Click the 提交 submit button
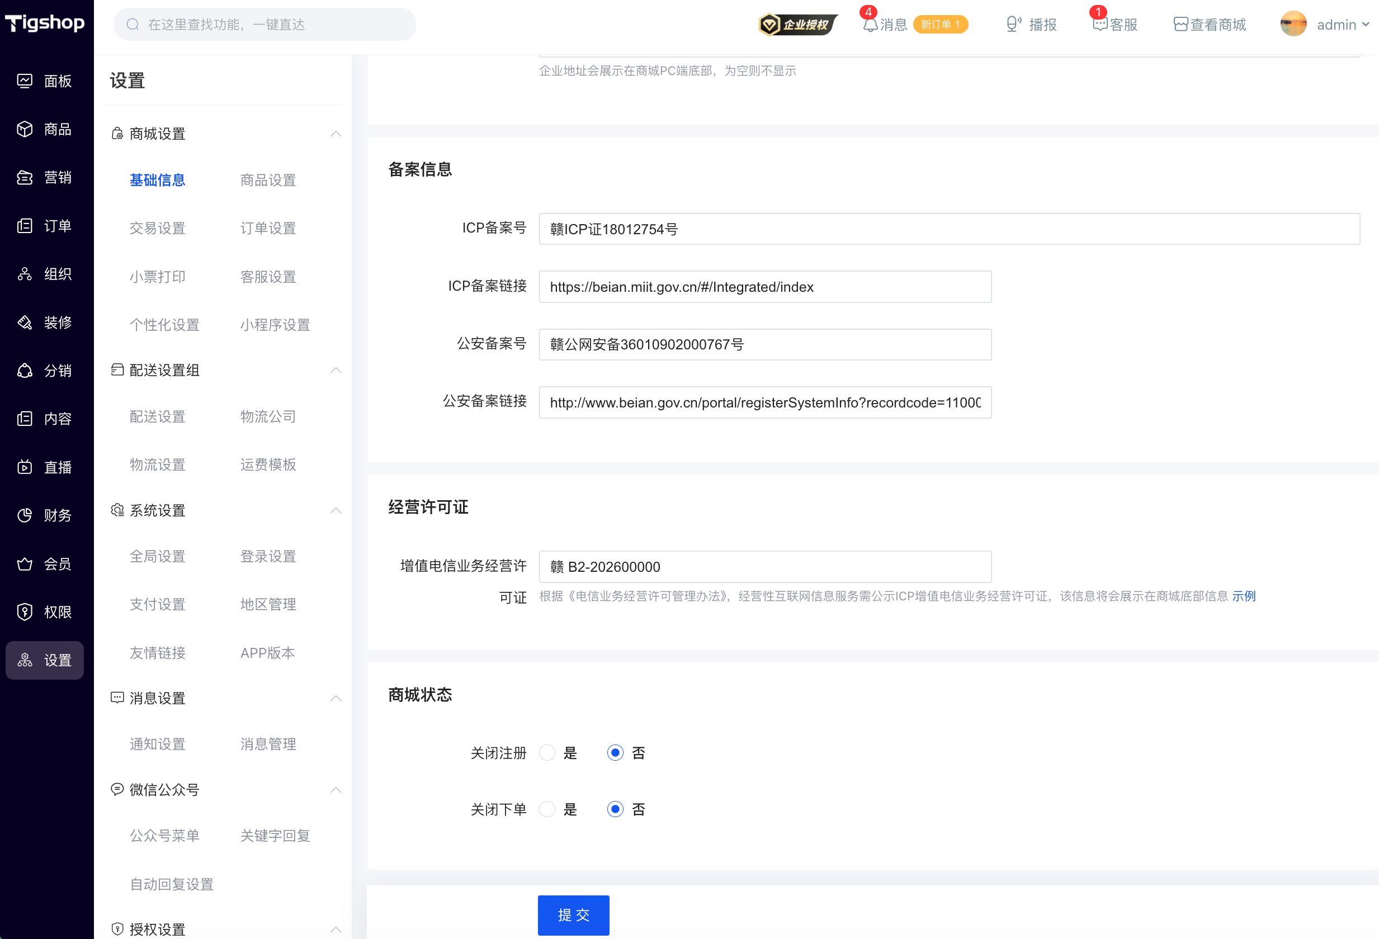1379x939 pixels. 573,914
